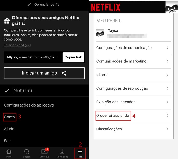Open the Início home tab icon
178x159 pixels.
tap(9, 152)
